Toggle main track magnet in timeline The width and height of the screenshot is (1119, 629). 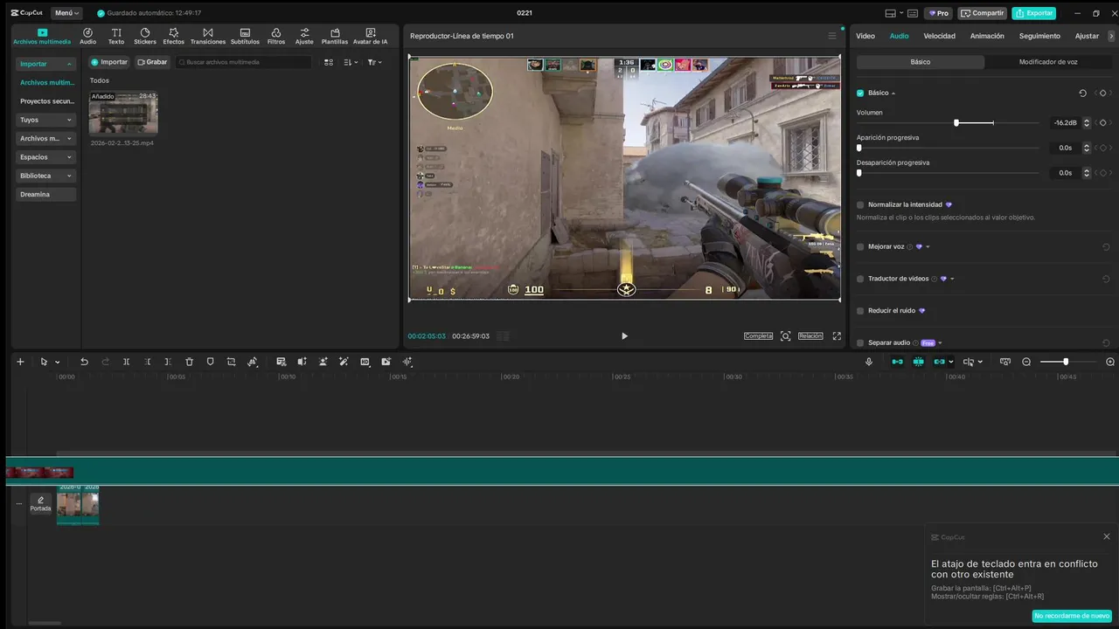[897, 362]
